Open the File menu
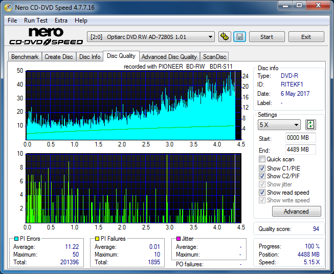Viewport: 334px width, 274px height. 12,20
